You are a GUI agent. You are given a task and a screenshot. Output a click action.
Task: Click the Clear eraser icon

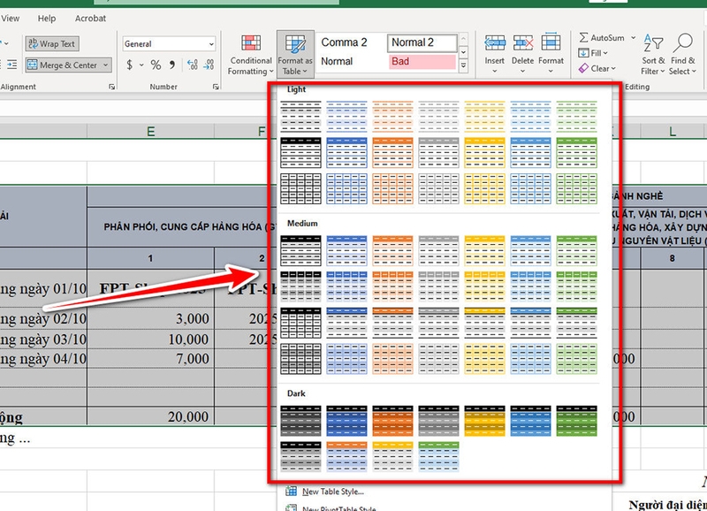pos(585,66)
